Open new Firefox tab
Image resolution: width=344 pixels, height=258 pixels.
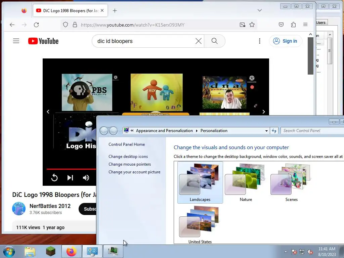tap(115, 10)
